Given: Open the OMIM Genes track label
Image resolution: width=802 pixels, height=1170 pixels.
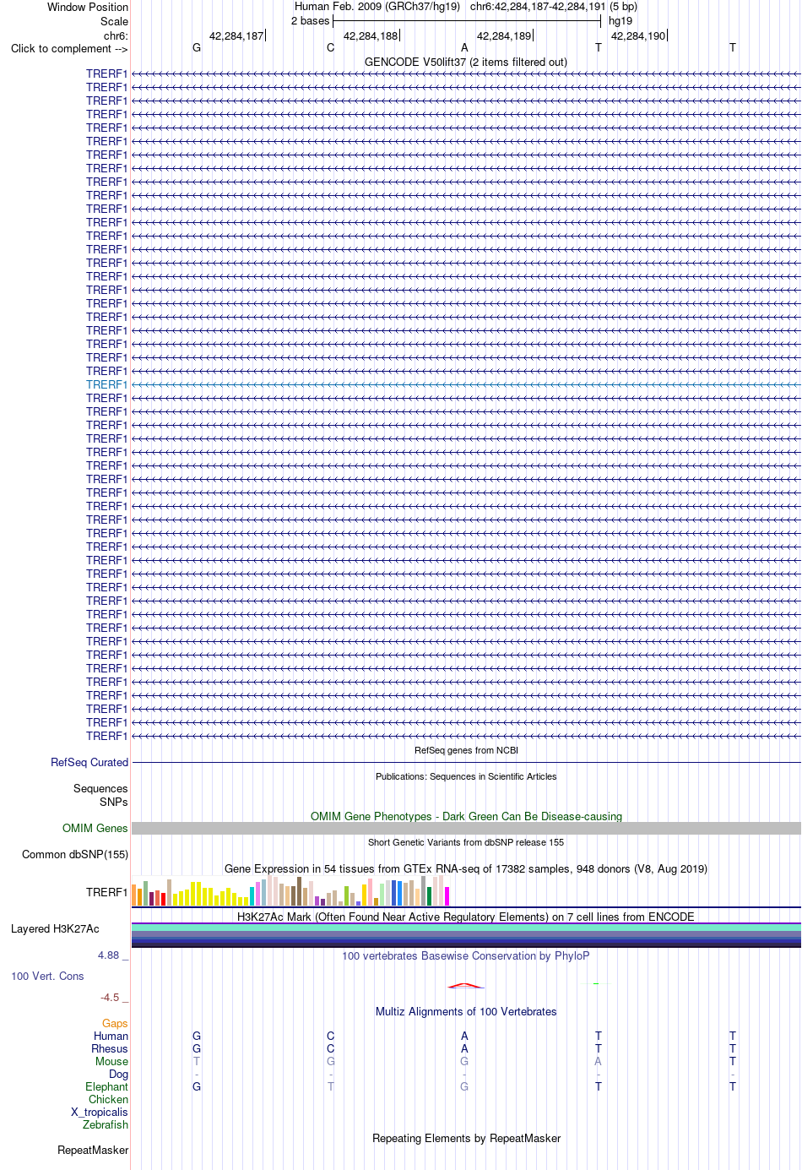Looking at the screenshot, I should point(95,828).
